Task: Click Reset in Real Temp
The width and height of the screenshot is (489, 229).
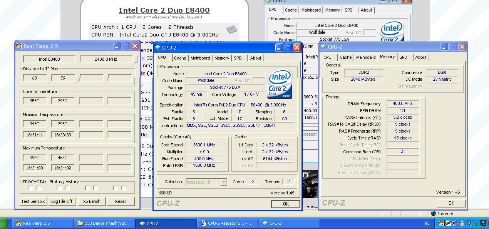Action: (x=121, y=201)
